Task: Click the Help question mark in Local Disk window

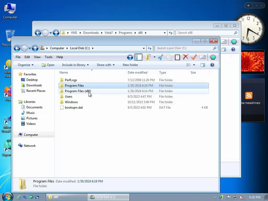Action: [x=212, y=65]
